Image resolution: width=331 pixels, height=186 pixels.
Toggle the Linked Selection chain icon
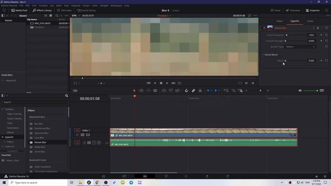[193, 91]
